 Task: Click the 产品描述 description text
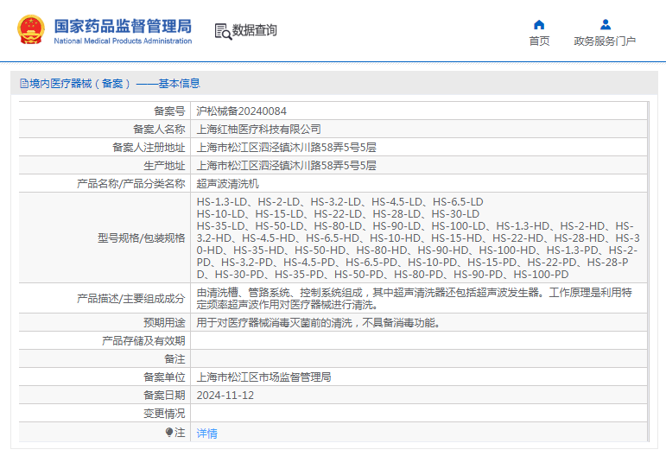point(414,299)
